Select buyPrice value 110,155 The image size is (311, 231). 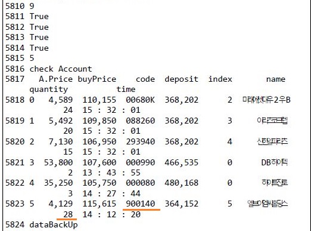[99, 100]
